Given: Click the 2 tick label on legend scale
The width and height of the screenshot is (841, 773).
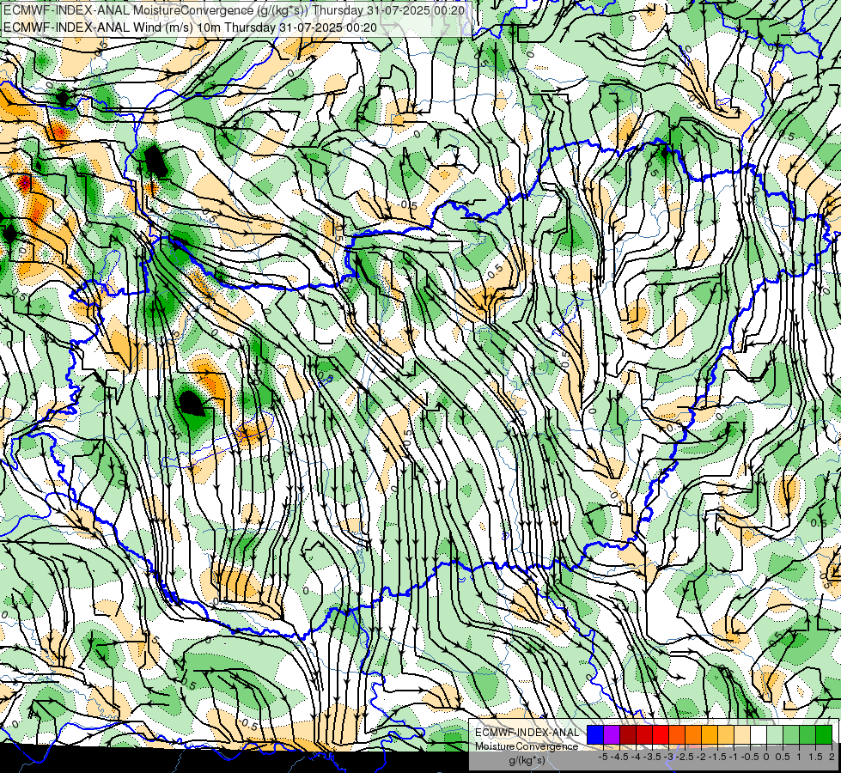Looking at the screenshot, I should click(832, 757).
